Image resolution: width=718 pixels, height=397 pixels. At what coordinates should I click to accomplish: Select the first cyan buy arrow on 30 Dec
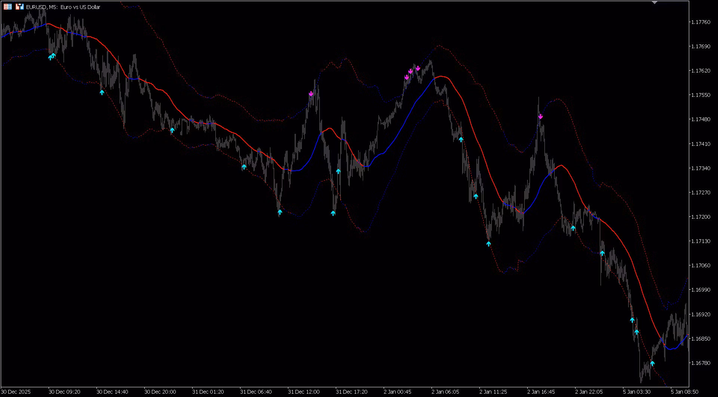[x=50, y=58]
